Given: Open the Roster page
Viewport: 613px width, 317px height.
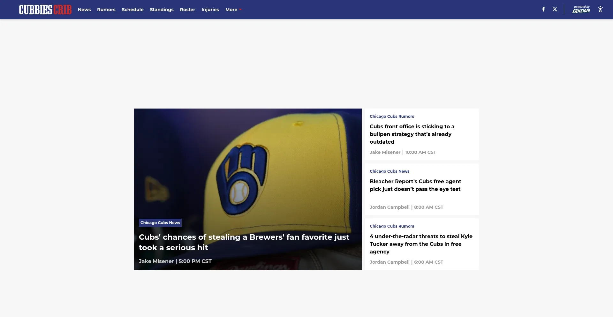Looking at the screenshot, I should pyautogui.click(x=187, y=10).
